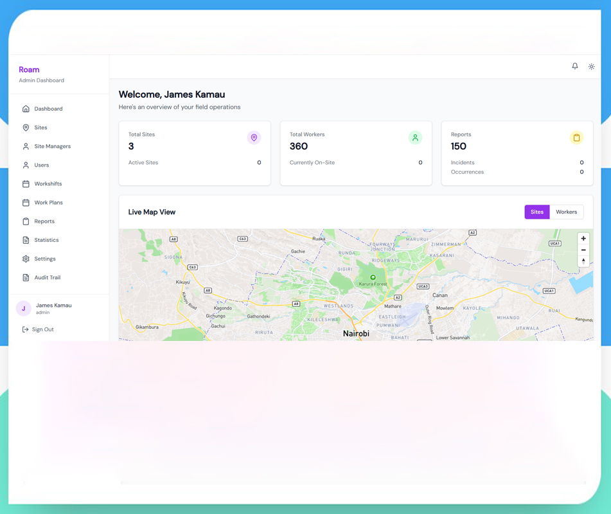Click the Roam logo text
Image resolution: width=611 pixels, height=514 pixels.
[x=29, y=69]
